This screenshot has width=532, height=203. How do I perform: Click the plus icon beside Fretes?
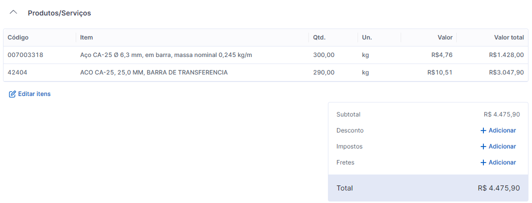pos(483,162)
